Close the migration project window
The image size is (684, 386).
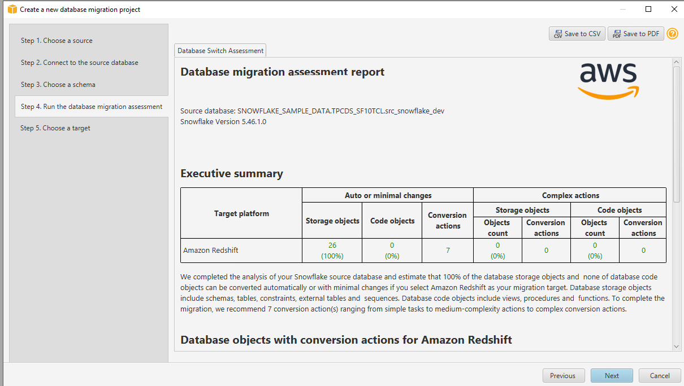674,9
